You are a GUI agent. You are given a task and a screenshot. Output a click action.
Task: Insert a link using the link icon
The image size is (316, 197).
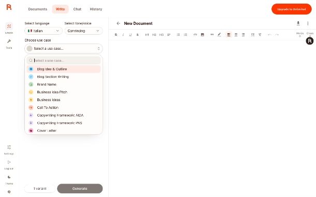[x=195, y=35]
